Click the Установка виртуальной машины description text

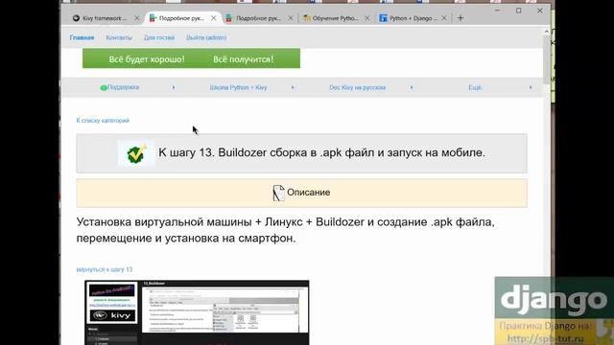[x=285, y=230]
